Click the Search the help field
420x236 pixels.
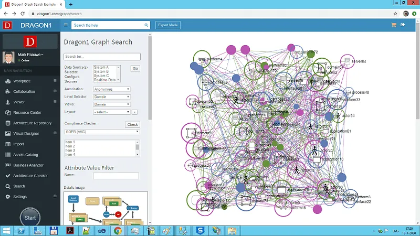coord(108,25)
